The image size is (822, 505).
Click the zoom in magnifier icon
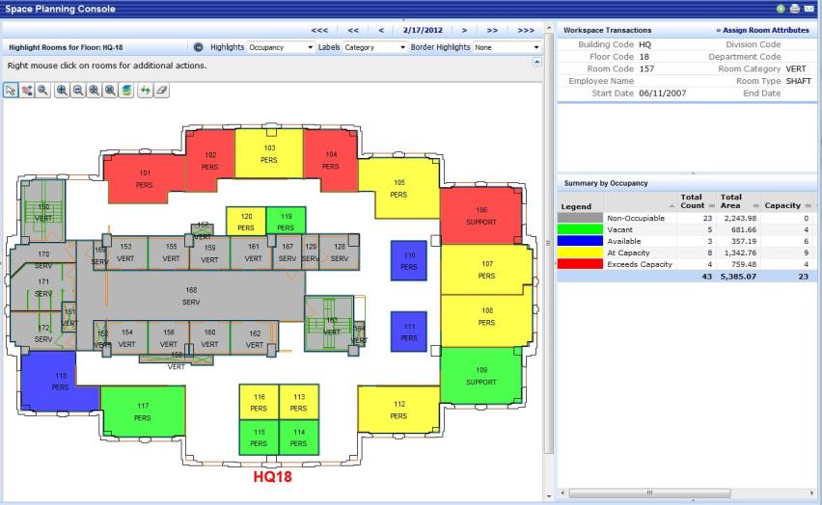point(62,89)
